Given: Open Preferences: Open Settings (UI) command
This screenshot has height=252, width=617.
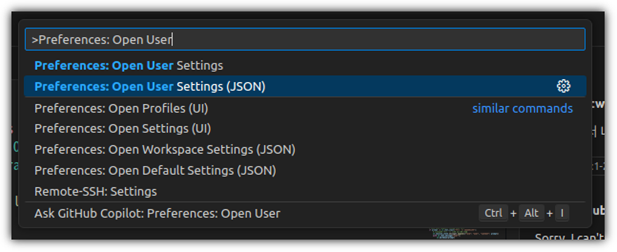Looking at the screenshot, I should click(x=123, y=129).
